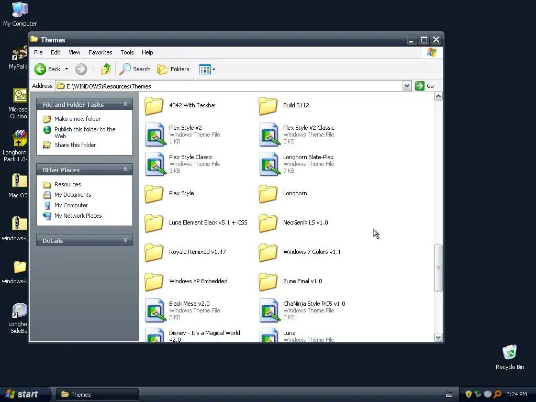
Task: Select the Plex Style folder icon
Action: coord(154,194)
